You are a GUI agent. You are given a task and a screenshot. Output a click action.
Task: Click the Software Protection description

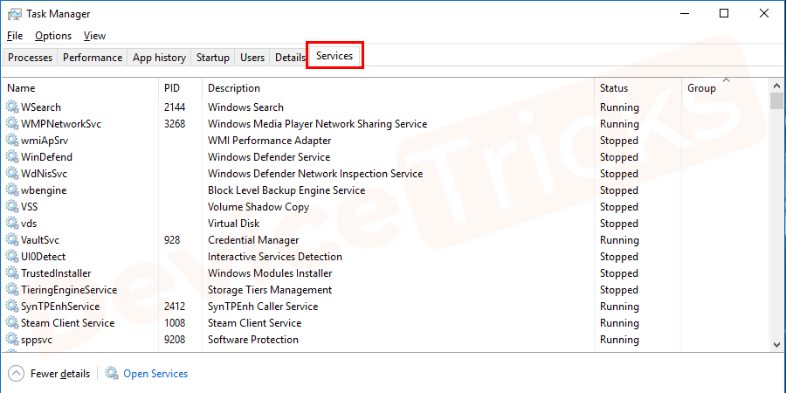[x=253, y=339]
